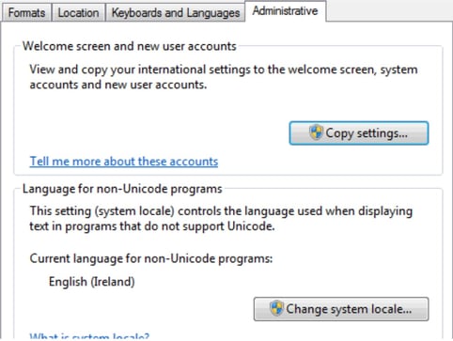Switch to the Formats tab
Viewport: 453px width, 341px height.
tap(26, 13)
